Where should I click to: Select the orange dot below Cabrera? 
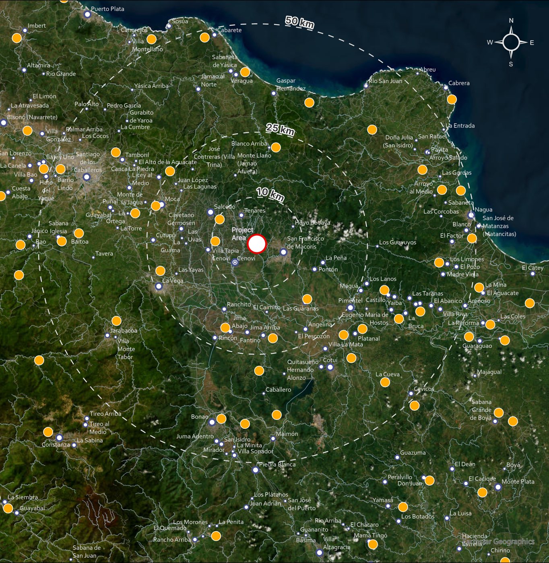[452, 99]
